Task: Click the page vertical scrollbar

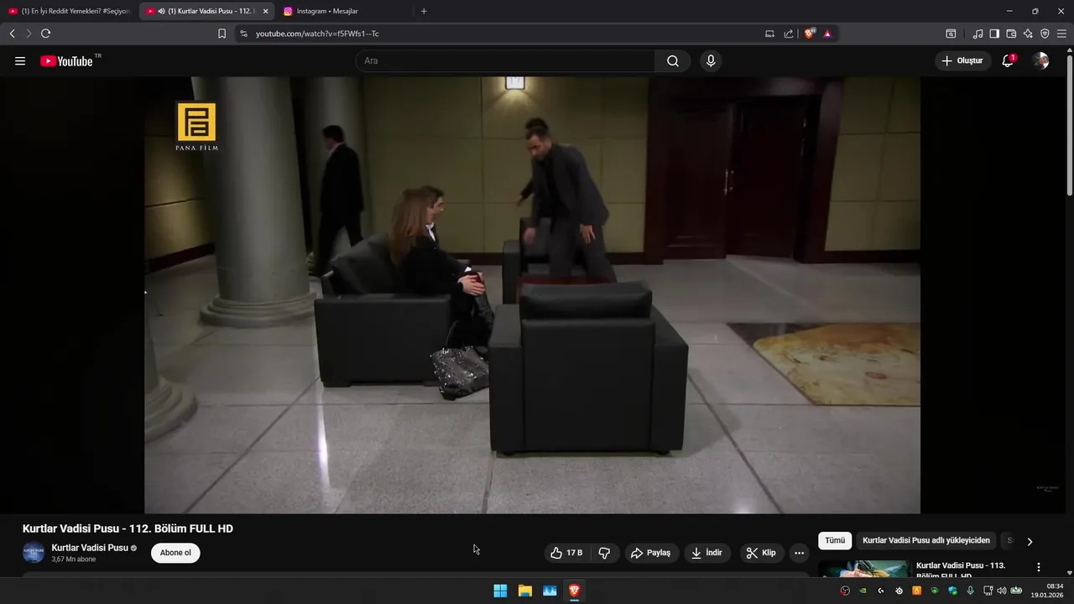Action: tap(1069, 126)
